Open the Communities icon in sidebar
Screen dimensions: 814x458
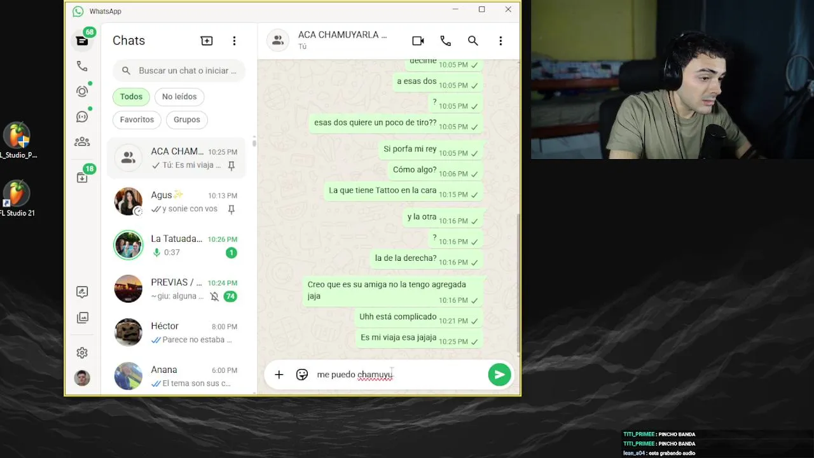point(82,142)
